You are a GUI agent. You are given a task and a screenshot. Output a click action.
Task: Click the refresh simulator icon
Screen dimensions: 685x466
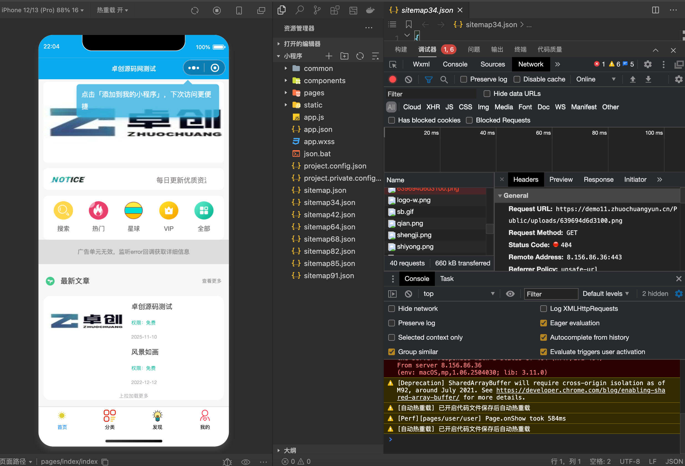coord(194,11)
